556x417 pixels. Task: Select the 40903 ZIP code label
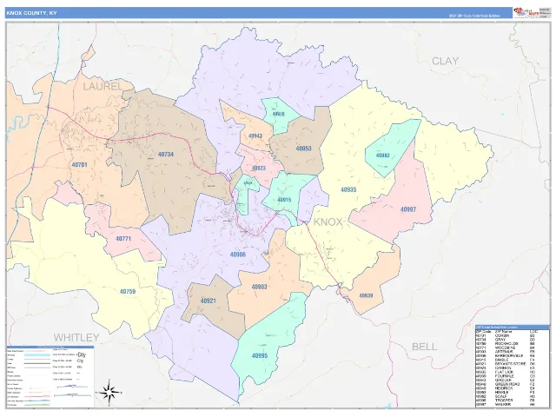259,287
